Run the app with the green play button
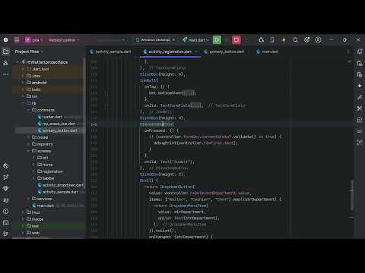Image resolution: width=365 pixels, height=273 pixels. click(217, 39)
